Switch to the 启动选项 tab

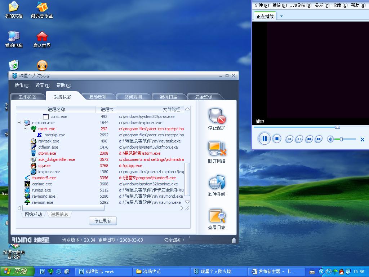[98, 97]
